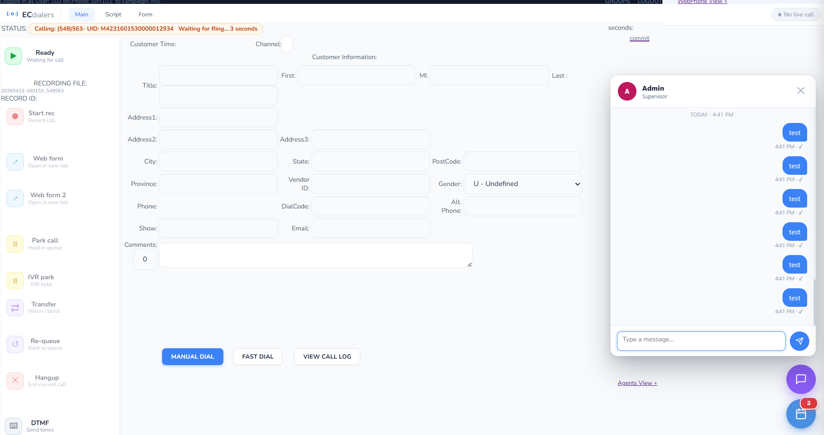The image size is (824, 435).
Task: Open Web form 2 arrow icon
Action: (x=15, y=199)
